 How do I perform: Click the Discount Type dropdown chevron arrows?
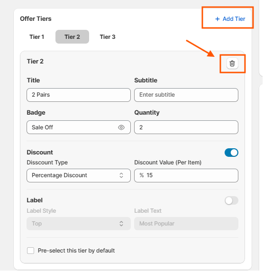coord(121,175)
